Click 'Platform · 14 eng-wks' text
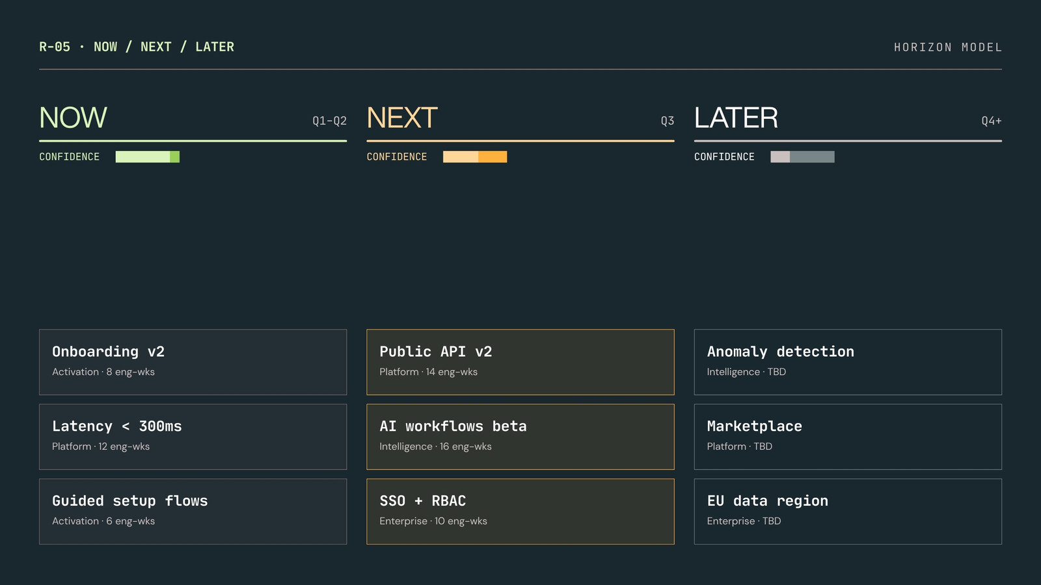This screenshot has height=585, width=1041. click(429, 372)
